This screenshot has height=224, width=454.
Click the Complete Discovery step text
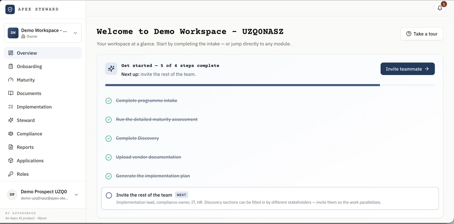[137, 138]
